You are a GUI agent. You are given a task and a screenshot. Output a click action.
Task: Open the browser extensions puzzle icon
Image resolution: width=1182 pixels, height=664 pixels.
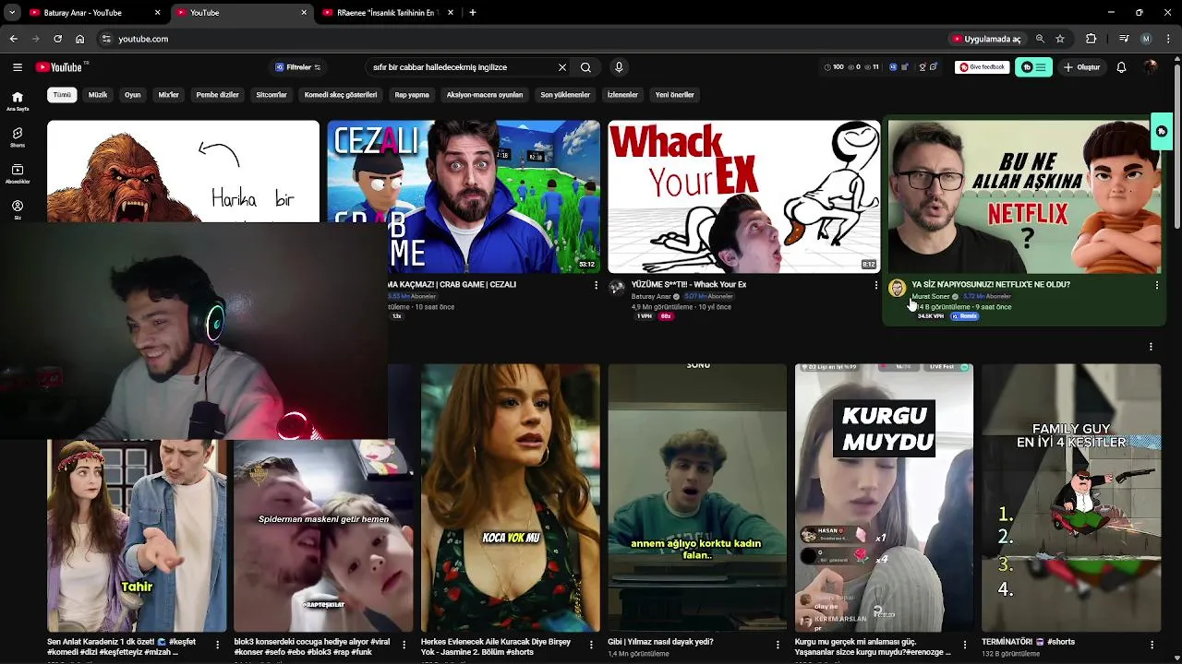pos(1091,39)
